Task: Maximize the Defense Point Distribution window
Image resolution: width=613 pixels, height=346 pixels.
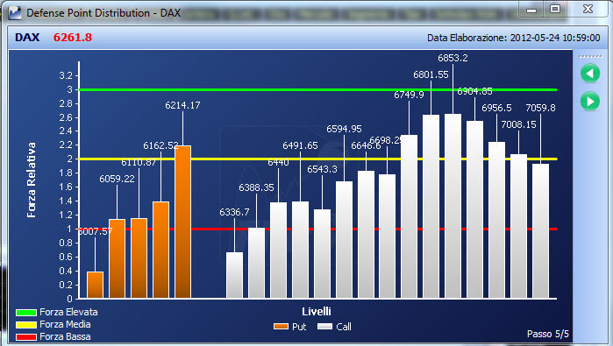Action: [x=555, y=9]
